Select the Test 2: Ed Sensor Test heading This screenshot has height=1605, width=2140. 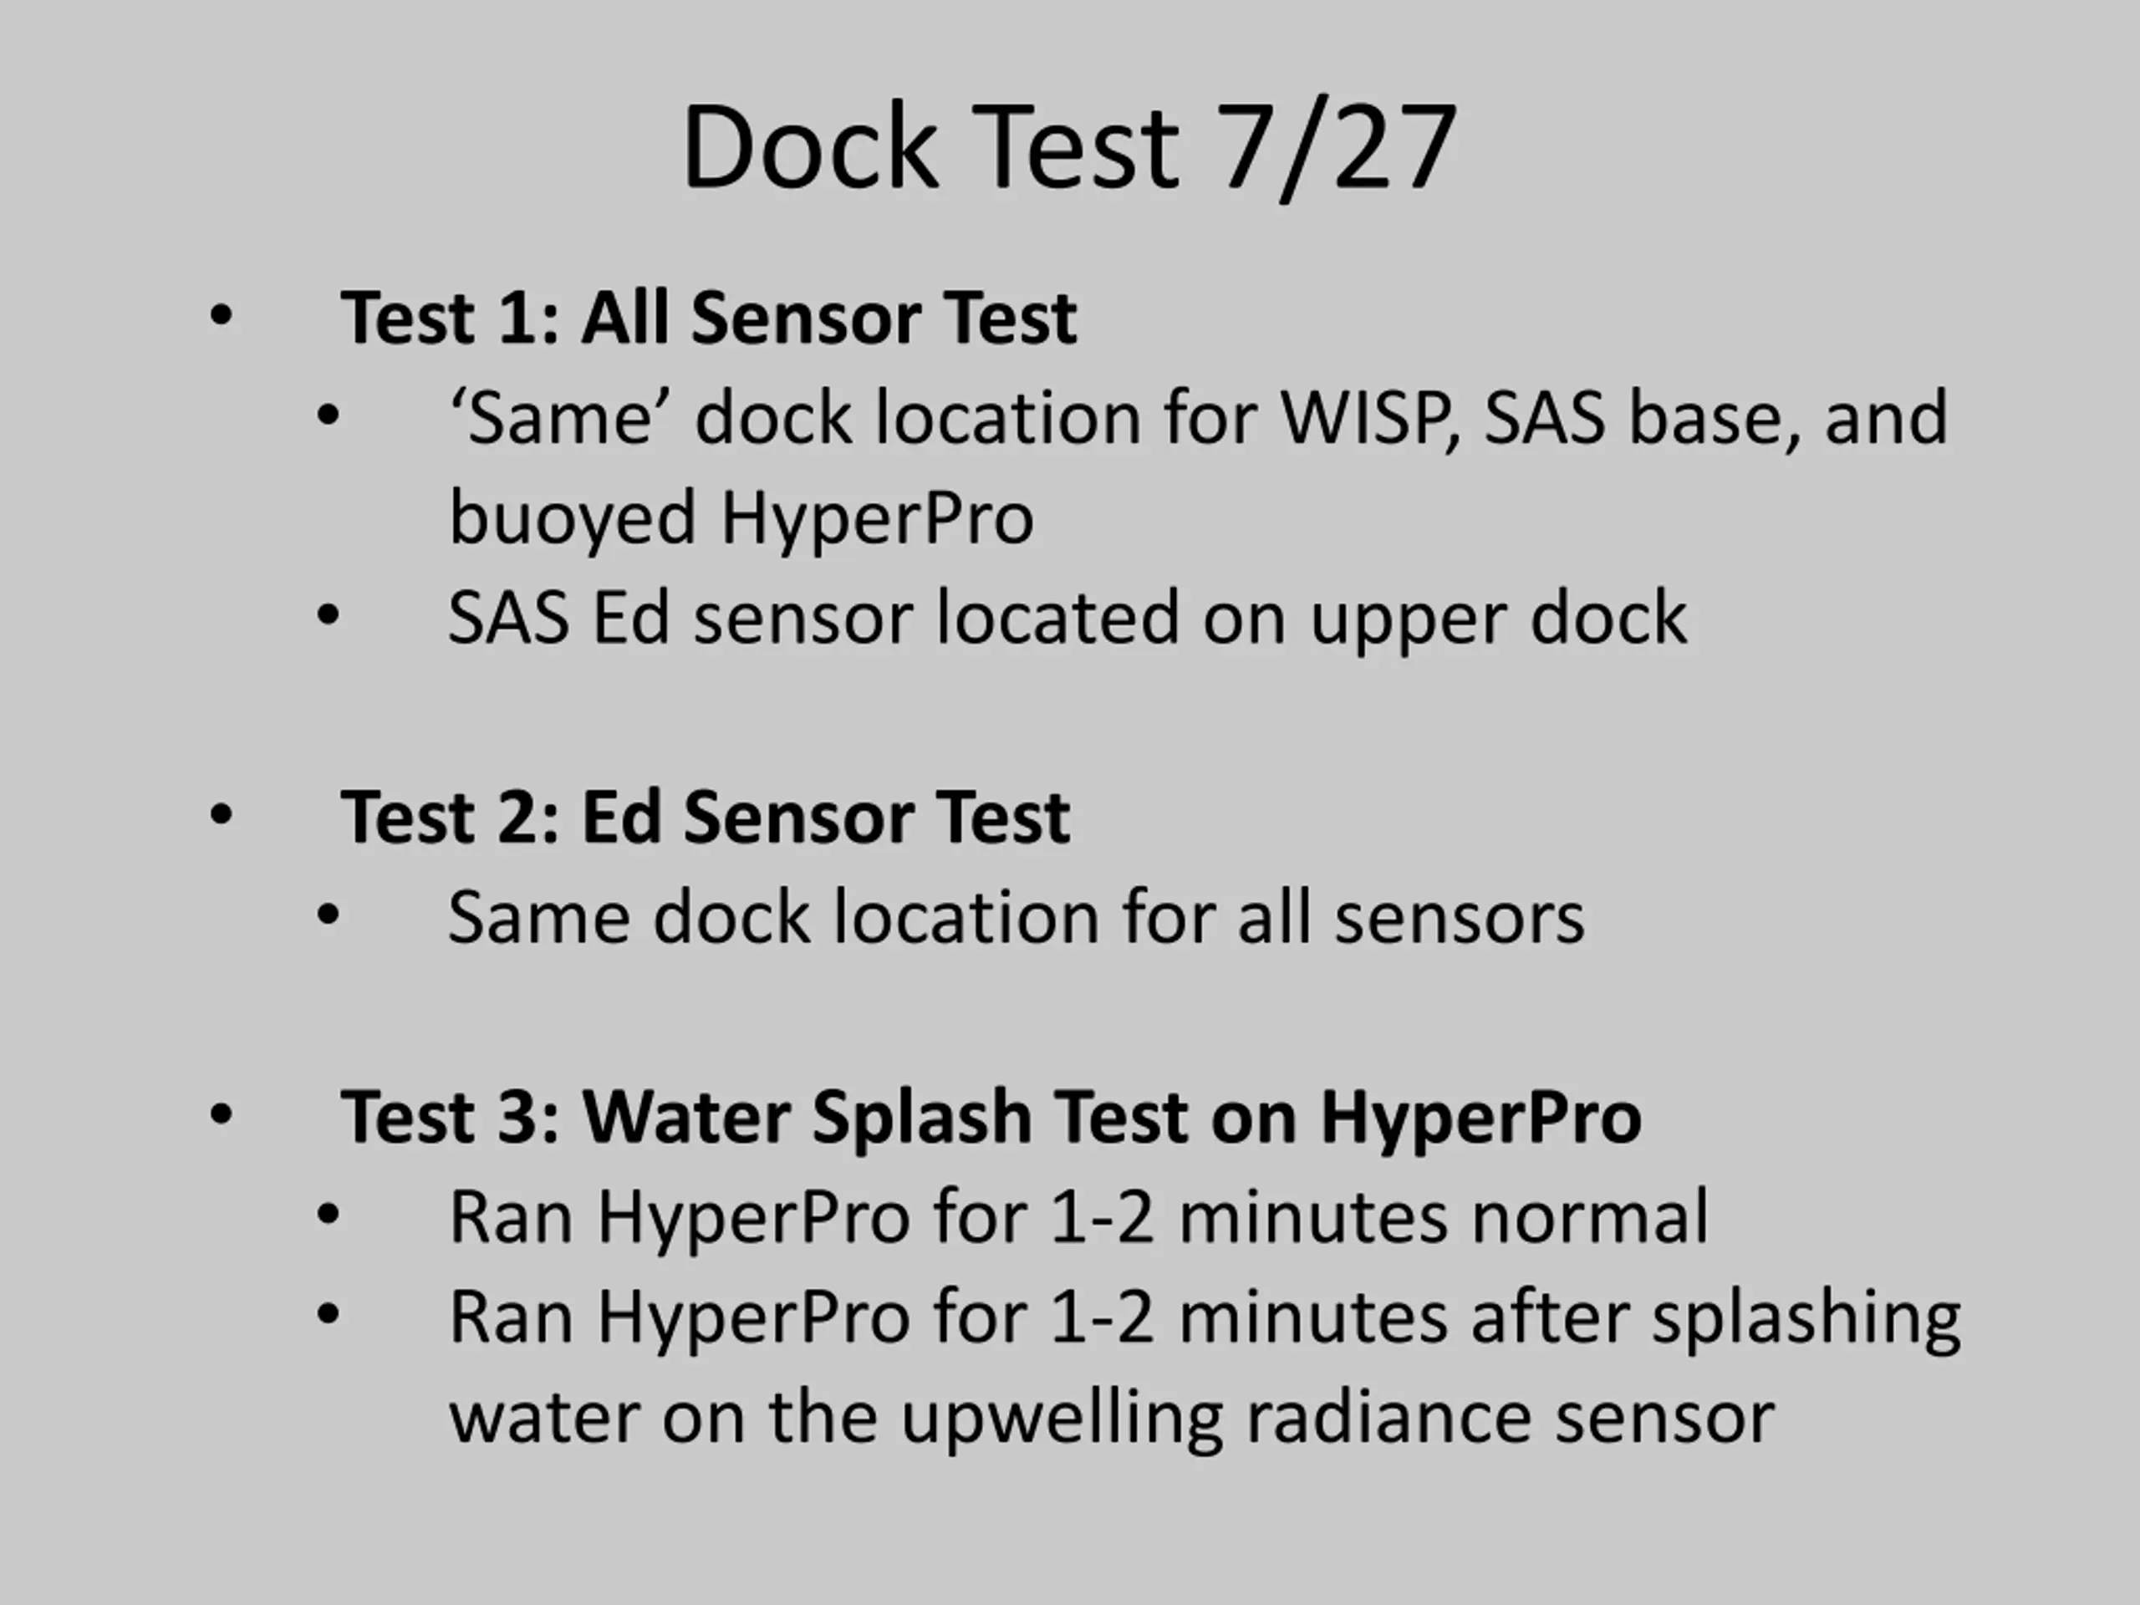(706, 818)
